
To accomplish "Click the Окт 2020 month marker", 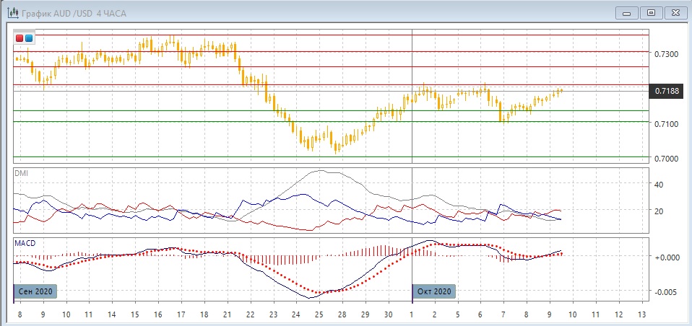I will tap(435, 291).
